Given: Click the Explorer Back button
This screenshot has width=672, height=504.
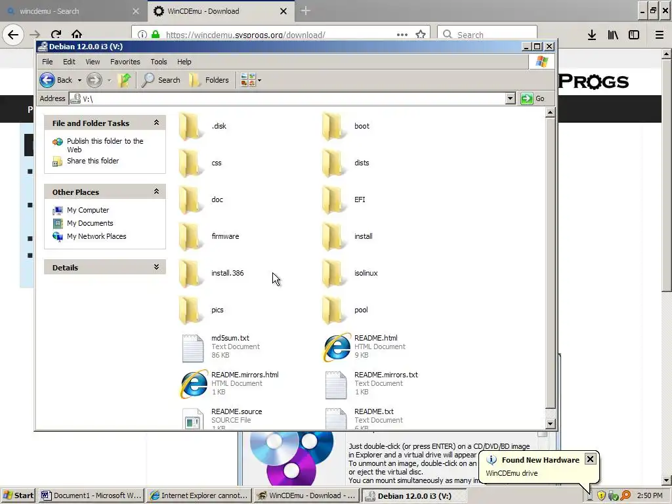Looking at the screenshot, I should [x=56, y=80].
